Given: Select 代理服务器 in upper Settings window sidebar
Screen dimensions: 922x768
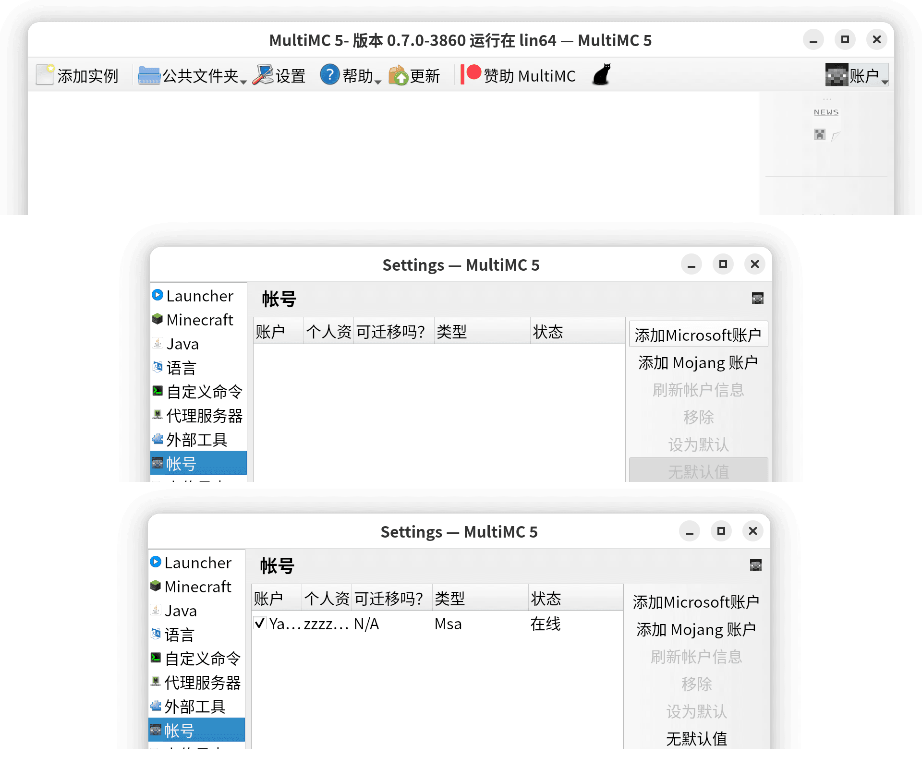Looking at the screenshot, I should click(x=198, y=416).
